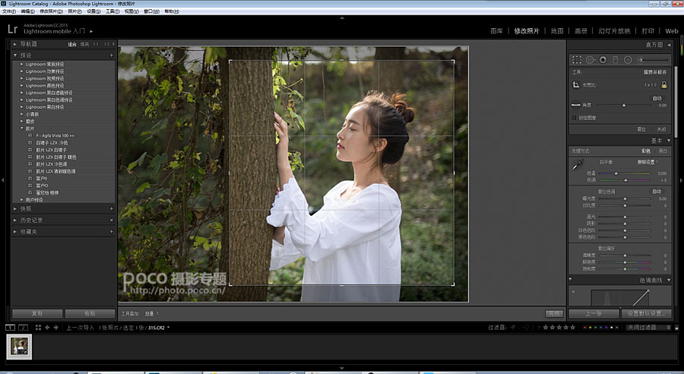Toggle the aspect ratio lock padlock
Viewport: 684px width, 374px height.
[x=664, y=84]
